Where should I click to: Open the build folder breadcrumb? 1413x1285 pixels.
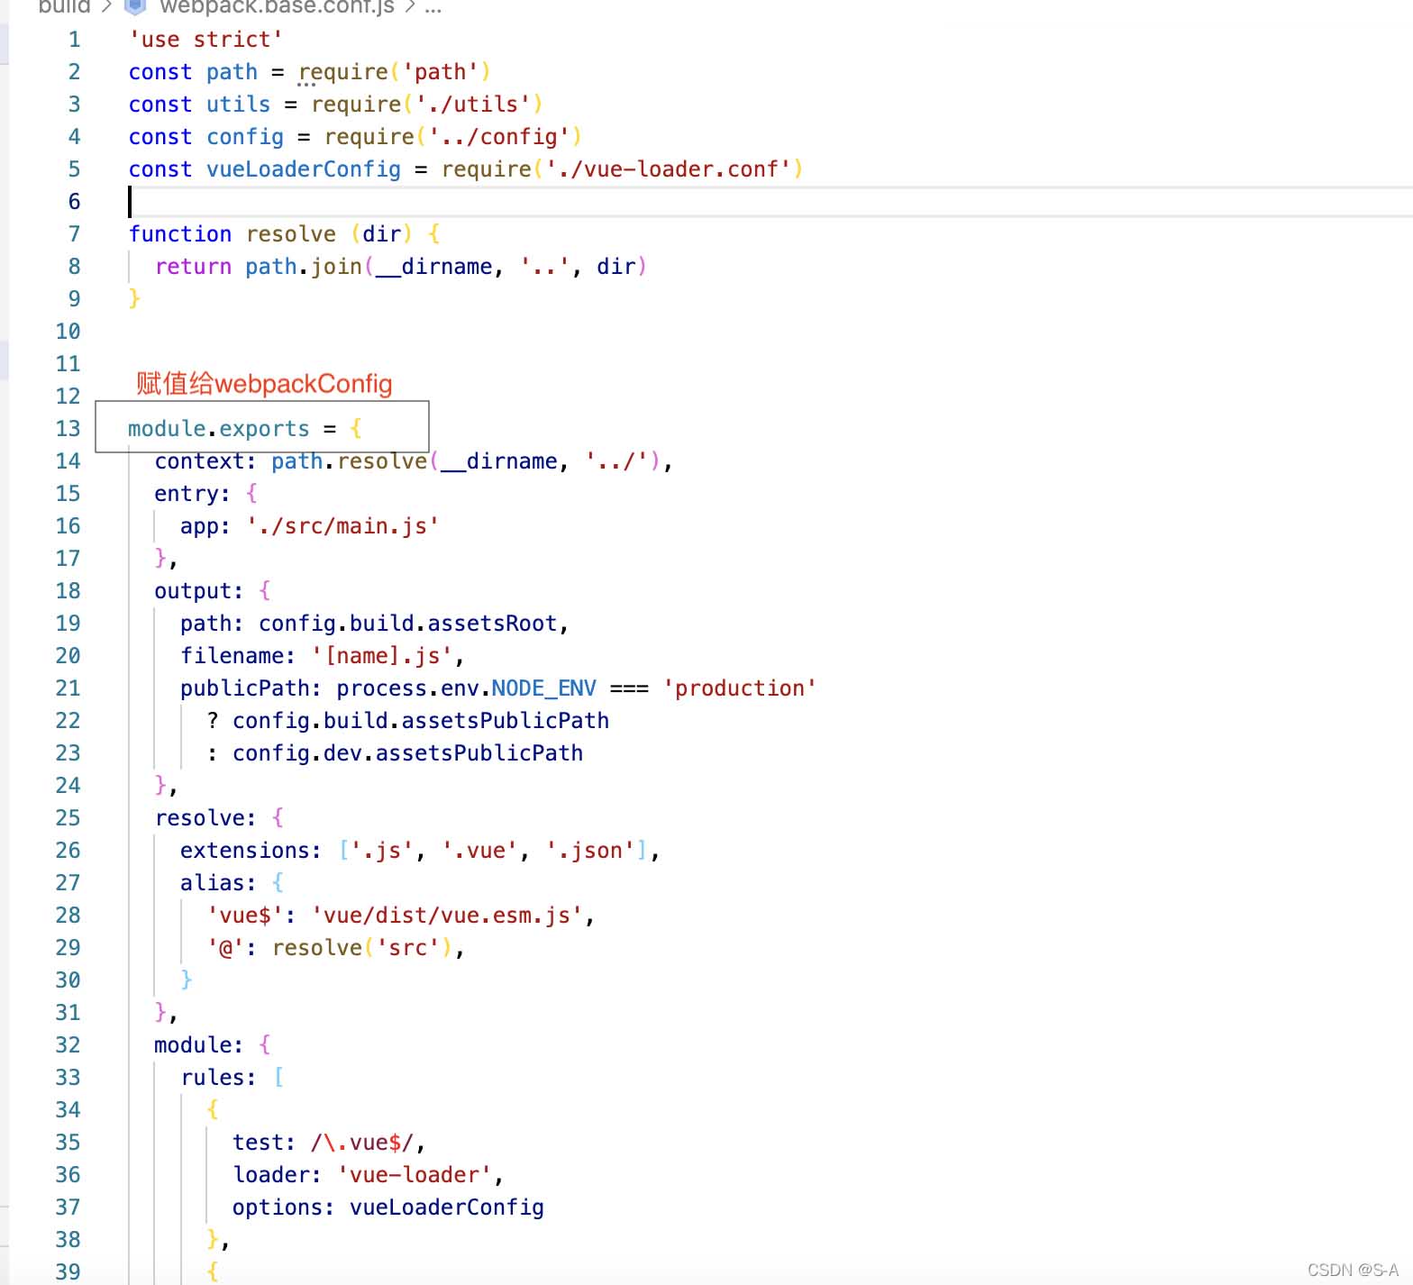(65, 6)
